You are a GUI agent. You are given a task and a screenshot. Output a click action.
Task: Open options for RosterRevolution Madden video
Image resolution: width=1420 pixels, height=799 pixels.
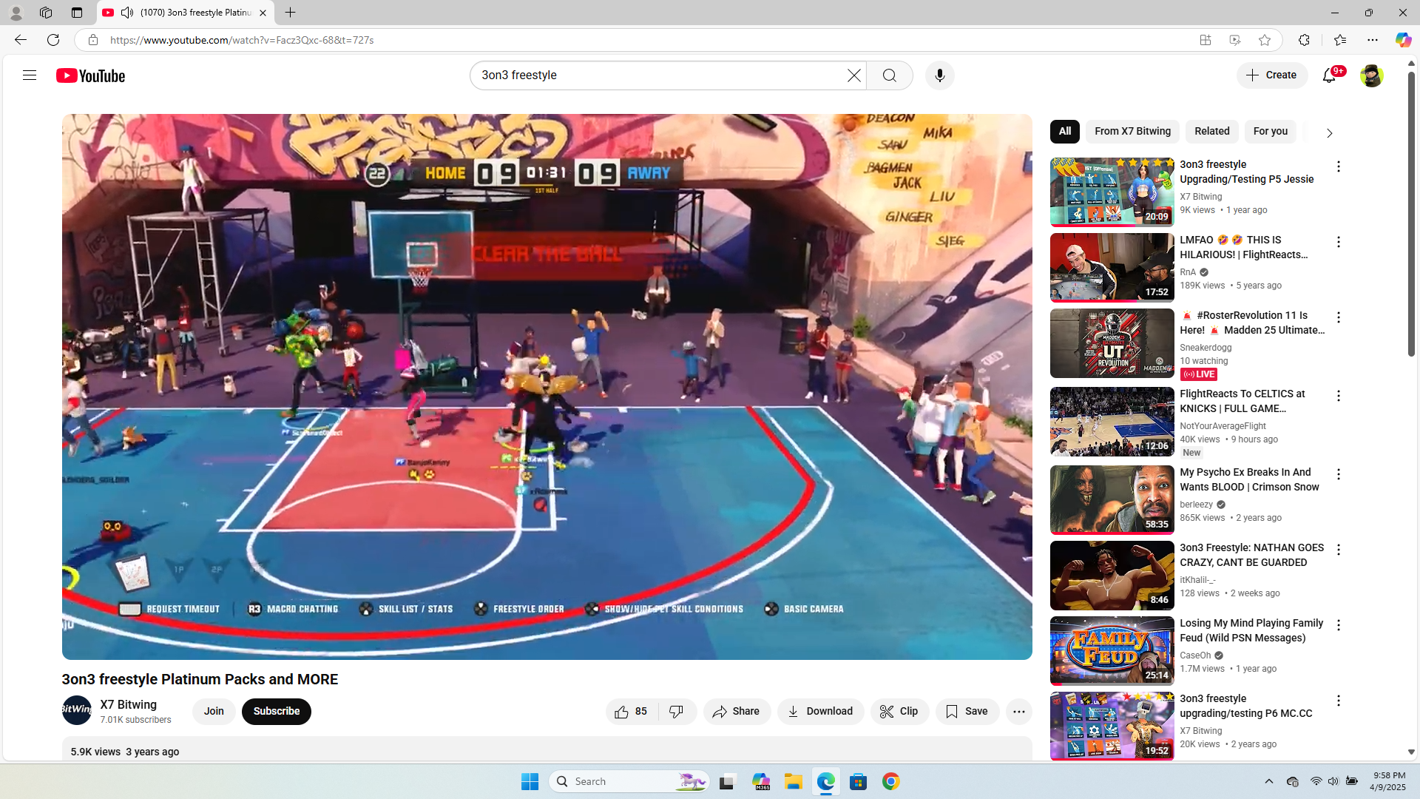coord(1339,317)
